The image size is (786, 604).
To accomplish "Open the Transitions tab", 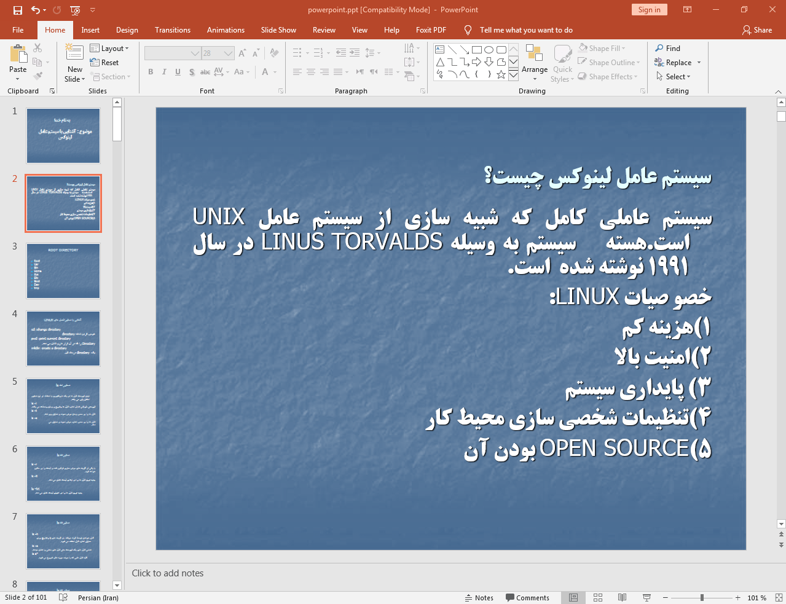I will tap(173, 30).
